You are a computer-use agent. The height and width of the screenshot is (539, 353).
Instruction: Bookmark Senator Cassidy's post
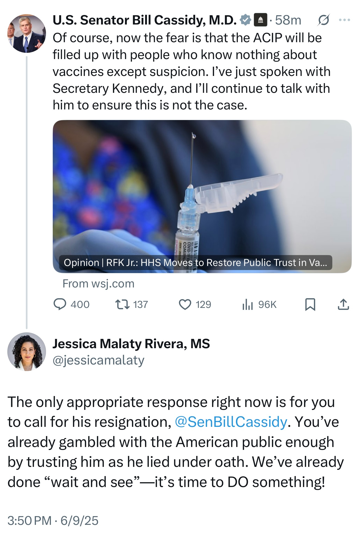tap(310, 304)
